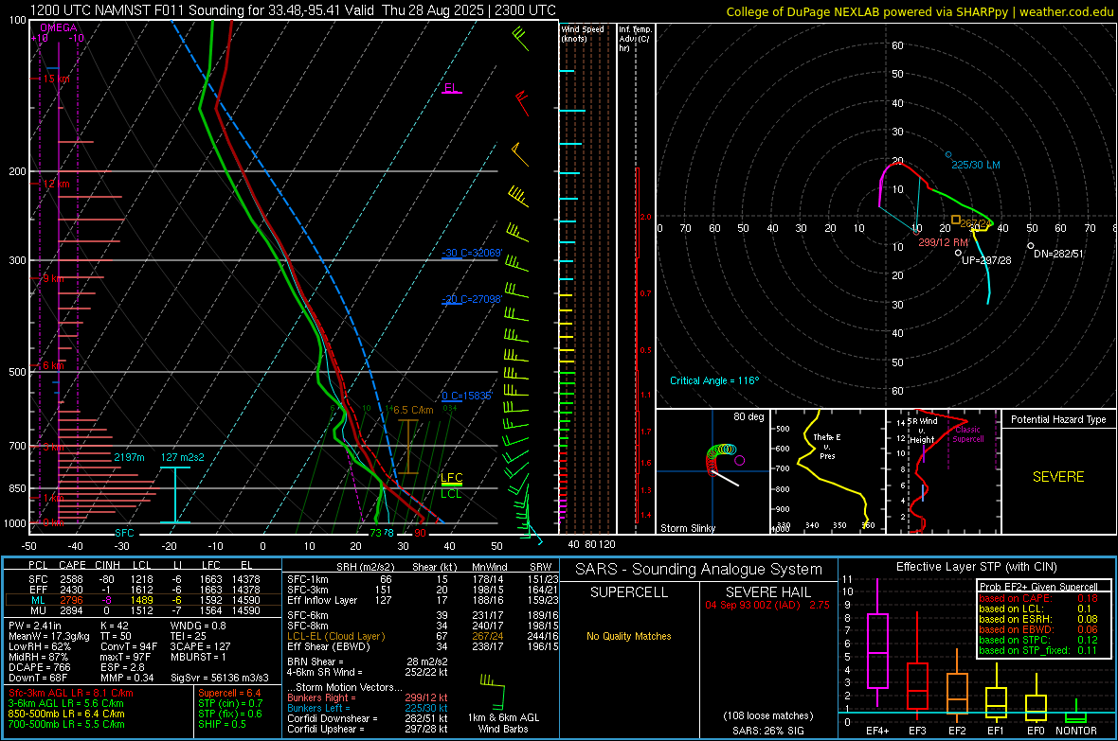Click the Classic Supercell label

(x=967, y=434)
